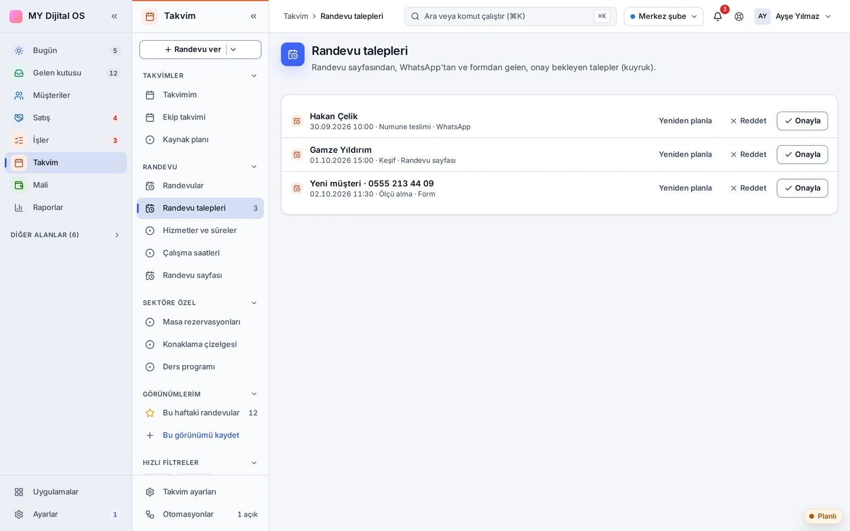Select Ekip takvimi menu item
Screen dimensions: 850x531
(200, 117)
